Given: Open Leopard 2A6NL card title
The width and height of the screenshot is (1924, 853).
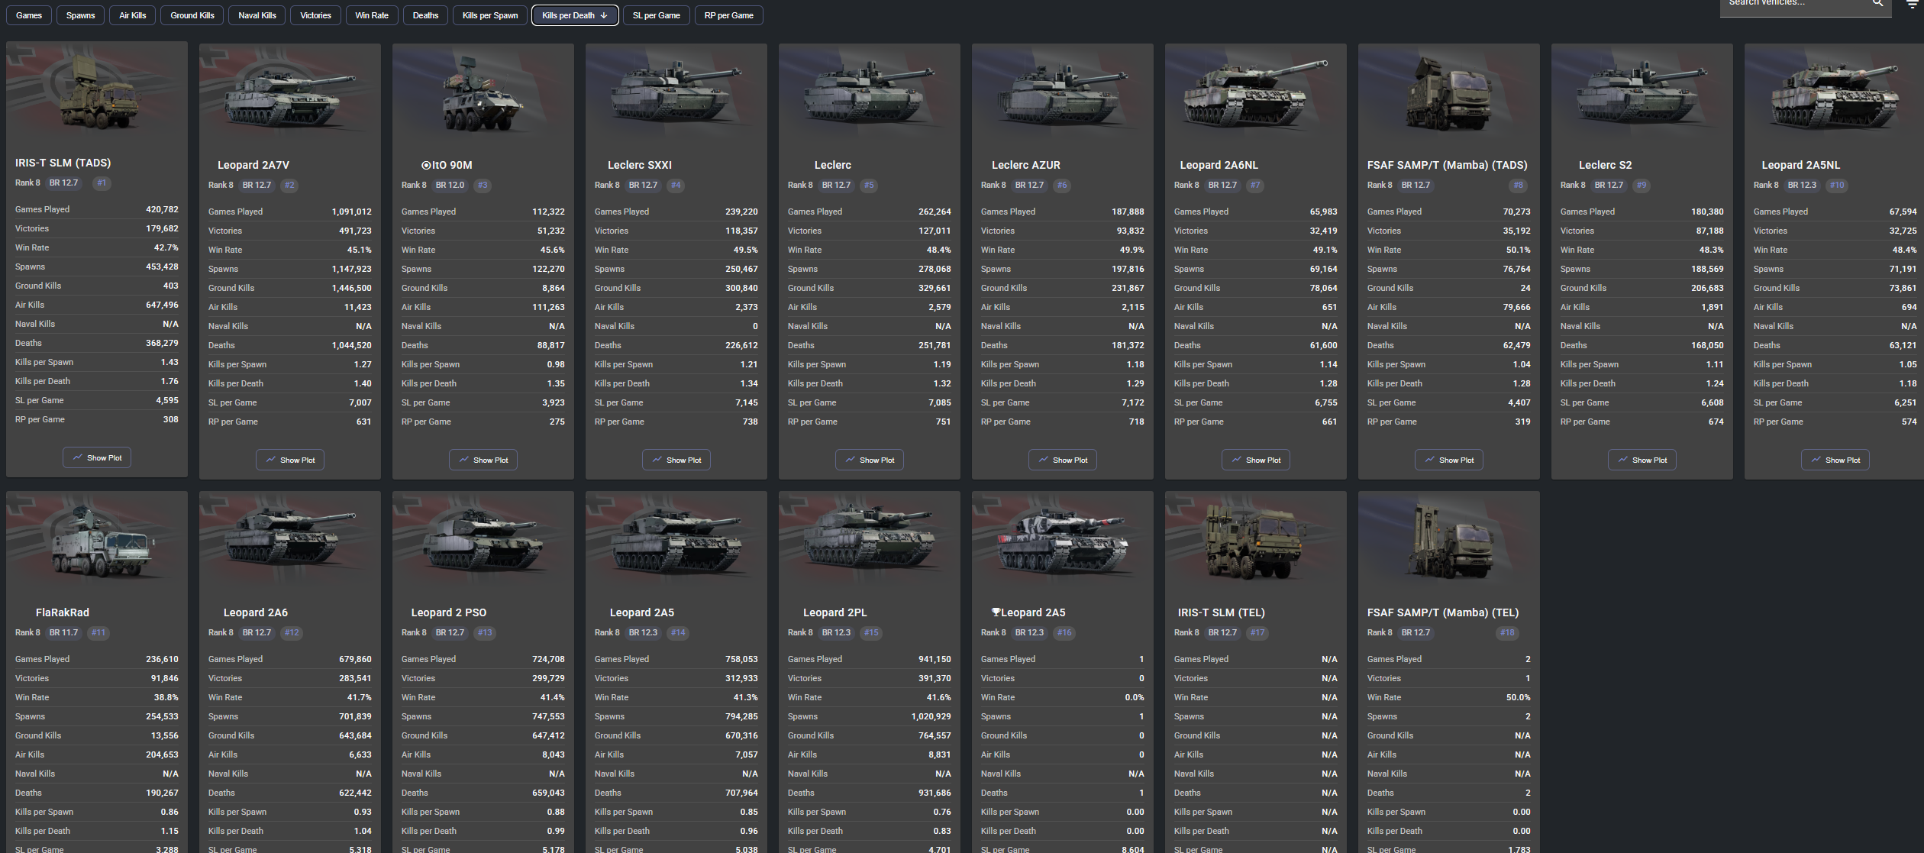Looking at the screenshot, I should pyautogui.click(x=1219, y=165).
